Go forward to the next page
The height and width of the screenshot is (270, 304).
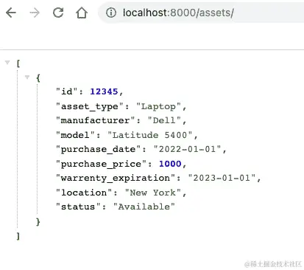(x=35, y=13)
